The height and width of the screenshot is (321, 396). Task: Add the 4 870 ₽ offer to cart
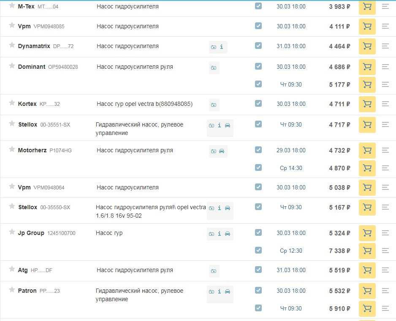point(367,168)
